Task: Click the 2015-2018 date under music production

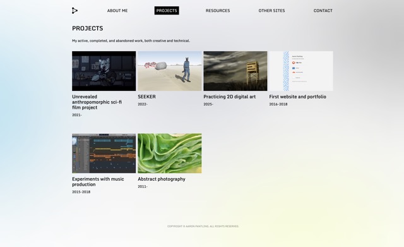Action: click(81, 192)
